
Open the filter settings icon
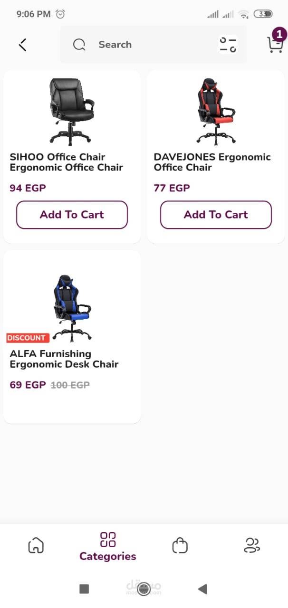tap(228, 45)
